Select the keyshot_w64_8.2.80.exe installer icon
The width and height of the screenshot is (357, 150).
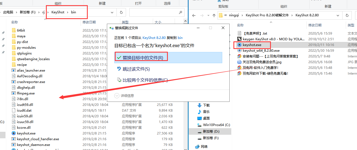pos(239,50)
